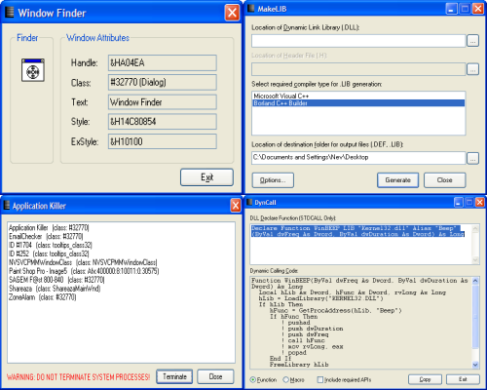The width and height of the screenshot is (487, 390).
Task: Browse for the header file location
Action: click(x=472, y=69)
